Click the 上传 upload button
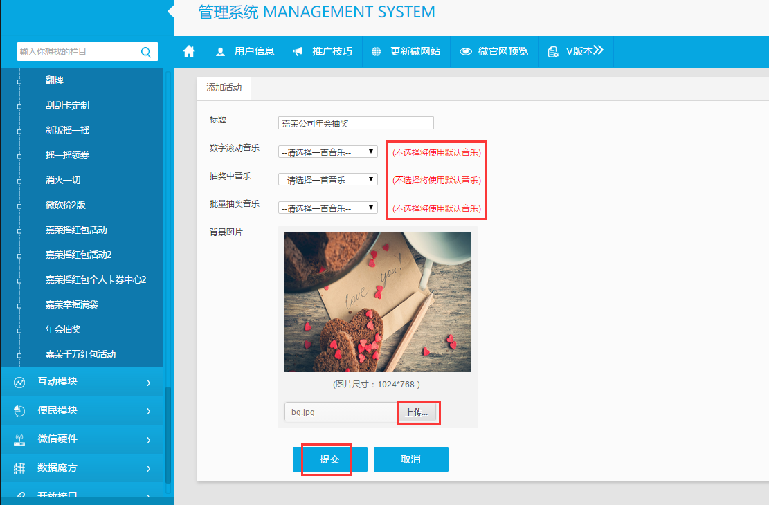The width and height of the screenshot is (769, 505). pos(417,412)
